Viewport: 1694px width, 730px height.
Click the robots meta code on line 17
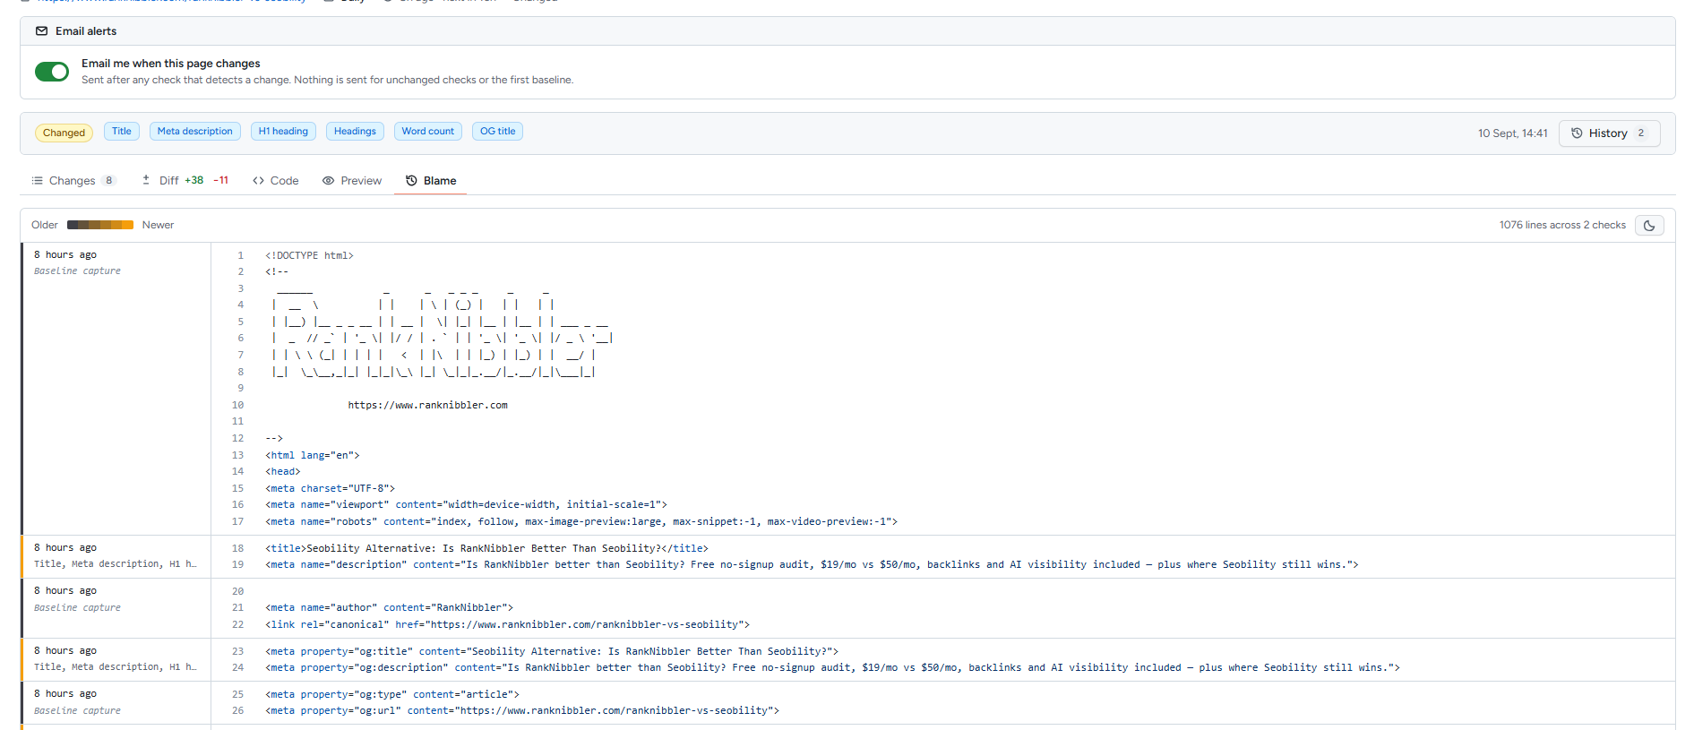581,521
